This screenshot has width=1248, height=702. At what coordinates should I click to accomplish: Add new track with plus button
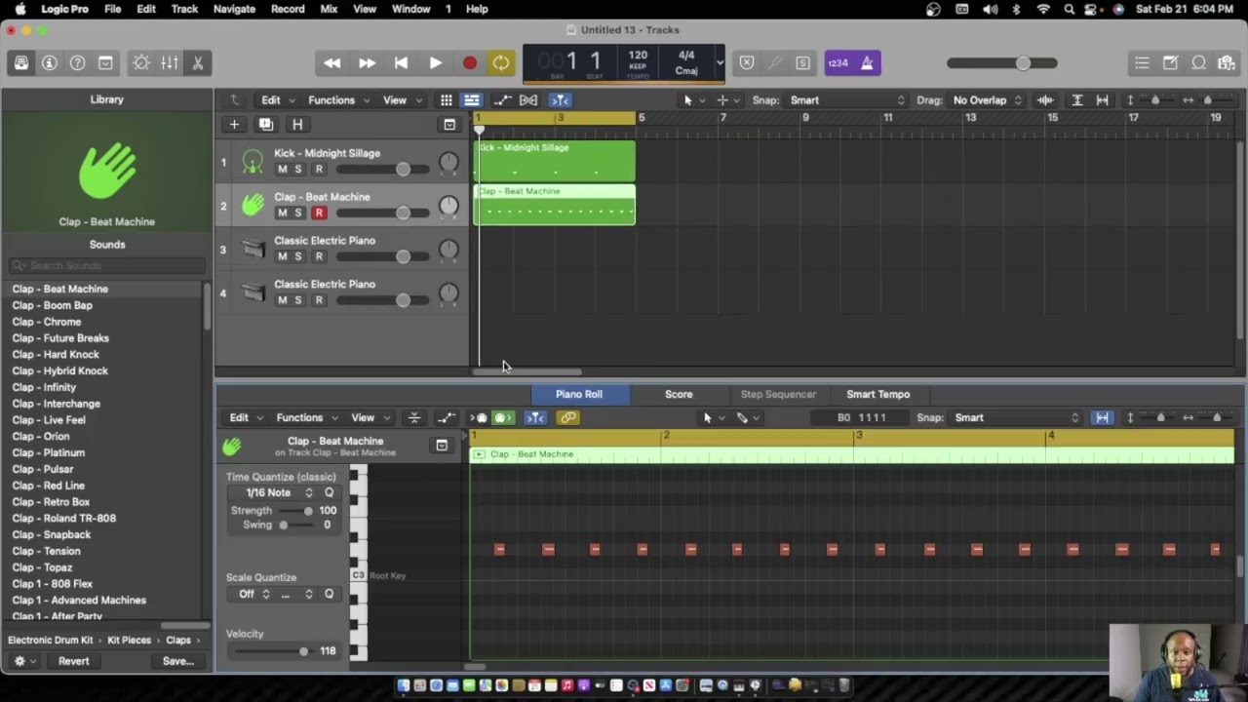[234, 125]
